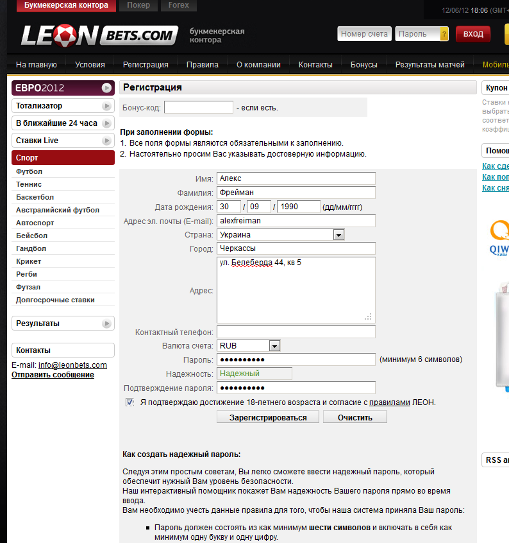Image resolution: width=509 pixels, height=543 pixels.
Task: Click the Подтверждение пароля field
Action: point(296,388)
